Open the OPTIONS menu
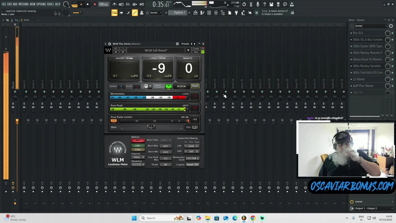Screen dimensions: 396x223 [41, 4]
